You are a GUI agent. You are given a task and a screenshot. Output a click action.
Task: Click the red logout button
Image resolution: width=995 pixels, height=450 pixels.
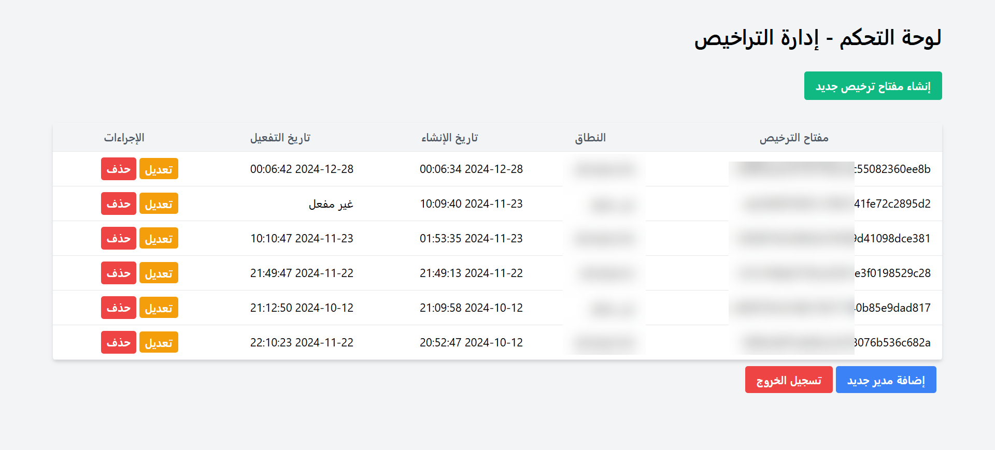pos(788,380)
